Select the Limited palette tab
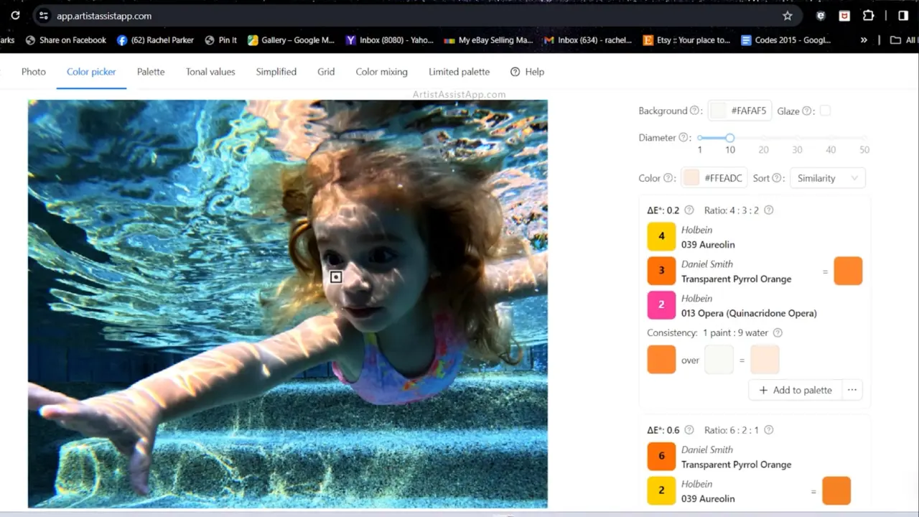919x517 pixels. [459, 72]
